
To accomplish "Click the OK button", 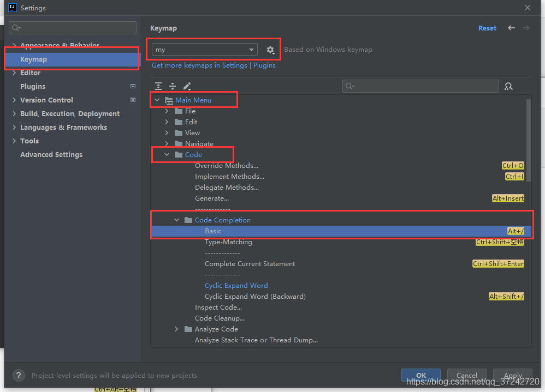I will click(x=421, y=375).
